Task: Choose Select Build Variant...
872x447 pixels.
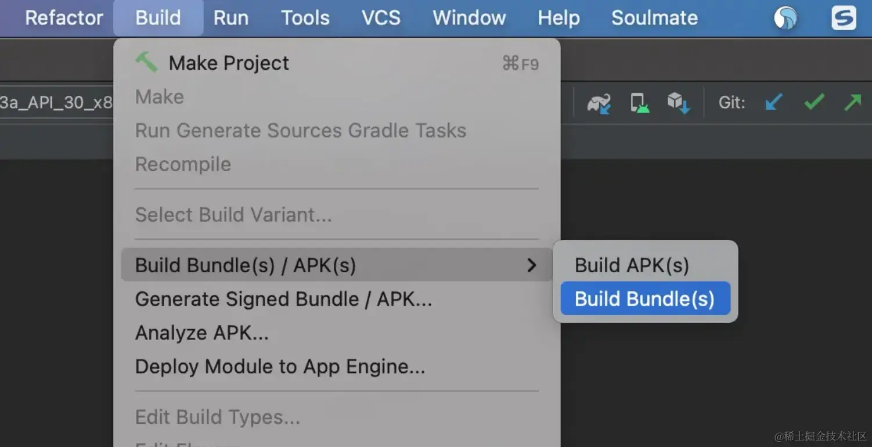Action: [x=337, y=214]
